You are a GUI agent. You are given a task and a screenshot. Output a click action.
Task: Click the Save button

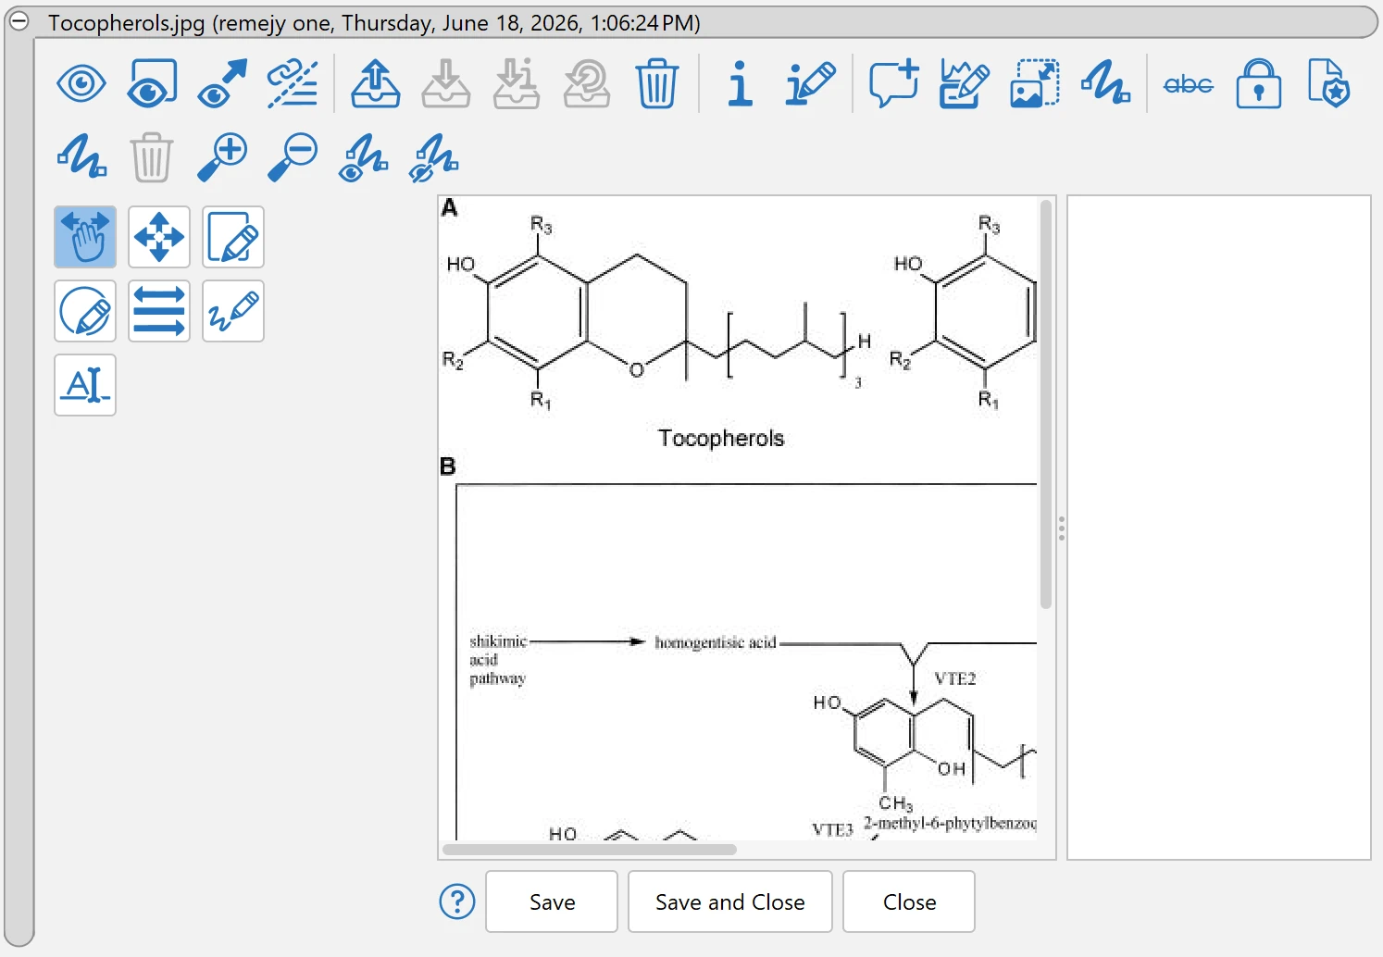coord(552,901)
